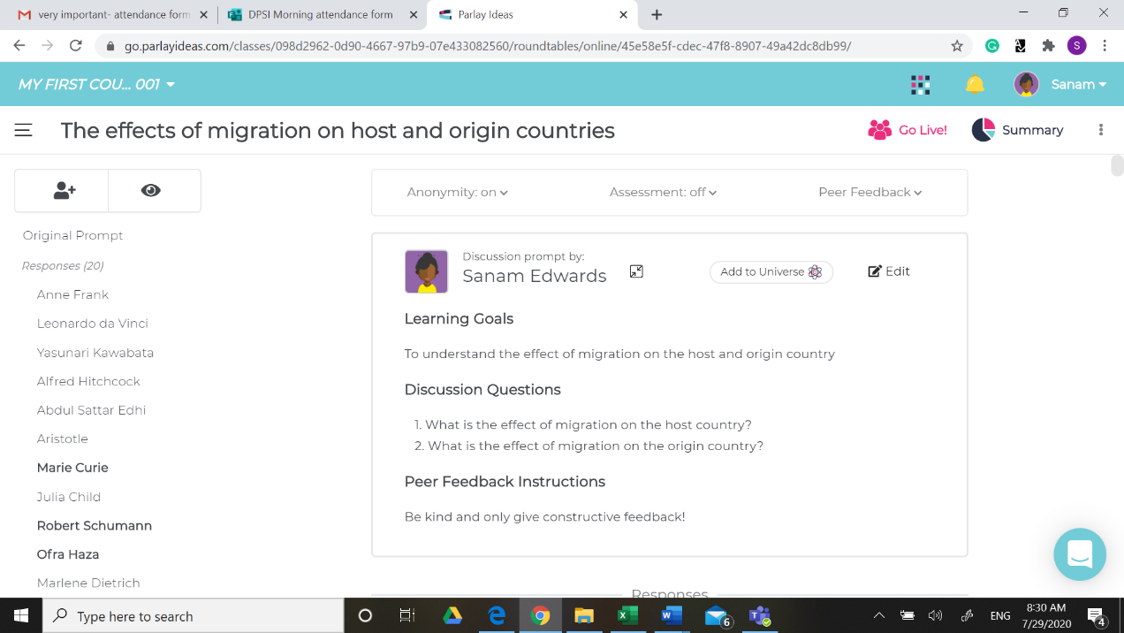
Task: Click the Summary pie chart button
Action: click(x=1018, y=130)
